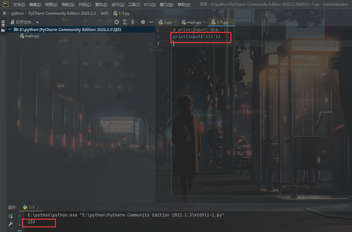Click line number 3 in gutter
This screenshot has height=232, width=352.
click(x=158, y=43)
